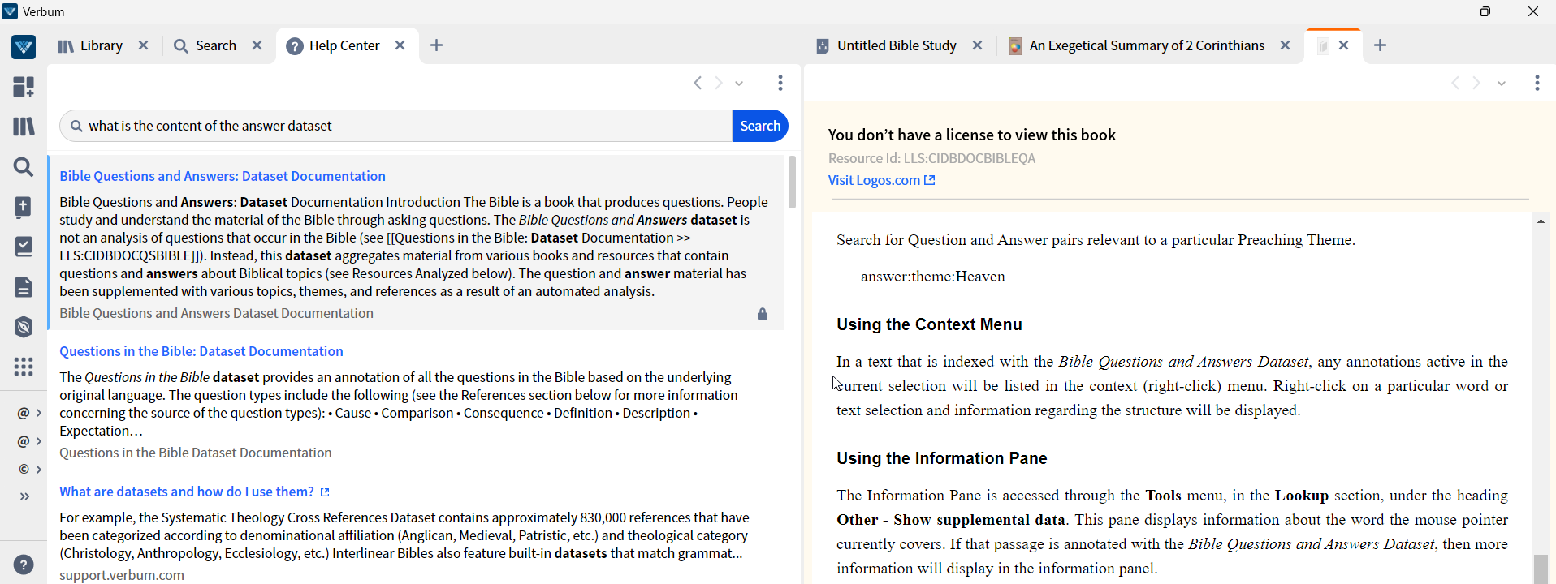Click the support.verbum.com source text
This screenshot has height=584, width=1556.
(122, 575)
